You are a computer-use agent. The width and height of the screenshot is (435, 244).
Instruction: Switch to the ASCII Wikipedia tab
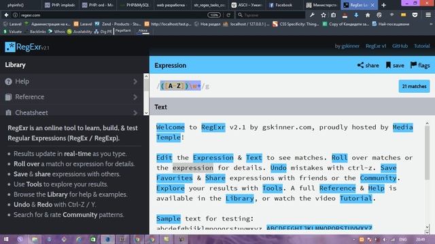248,5
